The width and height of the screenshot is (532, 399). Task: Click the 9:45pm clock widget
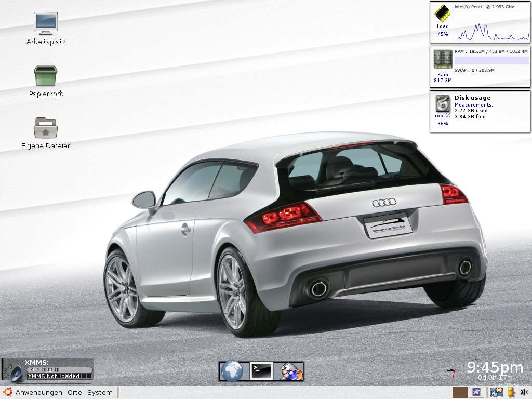[495, 367]
